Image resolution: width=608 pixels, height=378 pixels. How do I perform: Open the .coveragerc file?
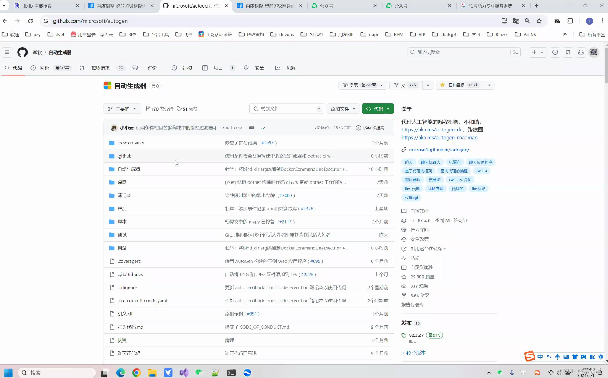click(x=129, y=261)
